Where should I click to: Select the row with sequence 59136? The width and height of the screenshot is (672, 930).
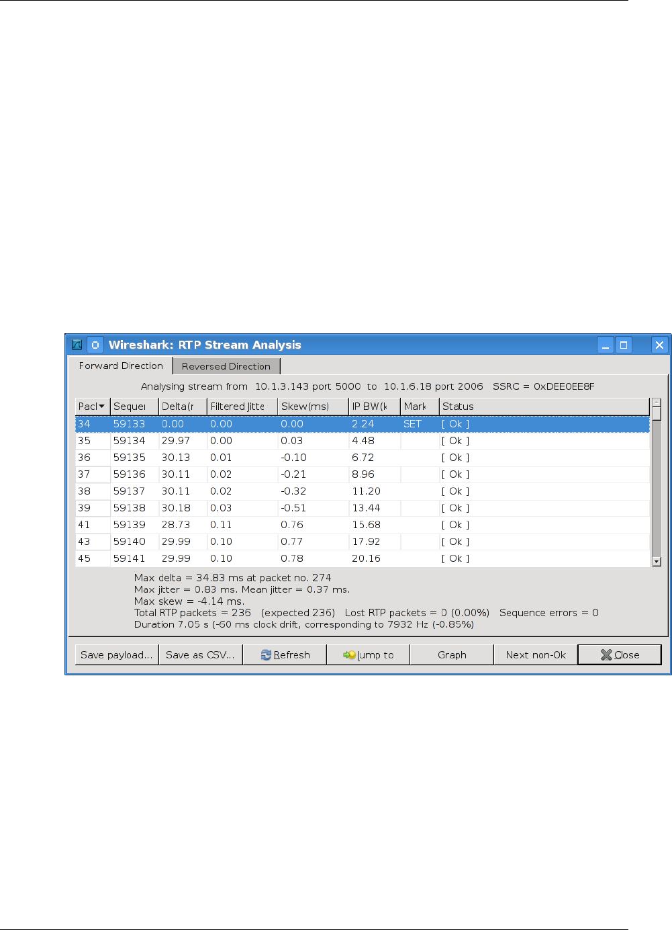pos(363,474)
